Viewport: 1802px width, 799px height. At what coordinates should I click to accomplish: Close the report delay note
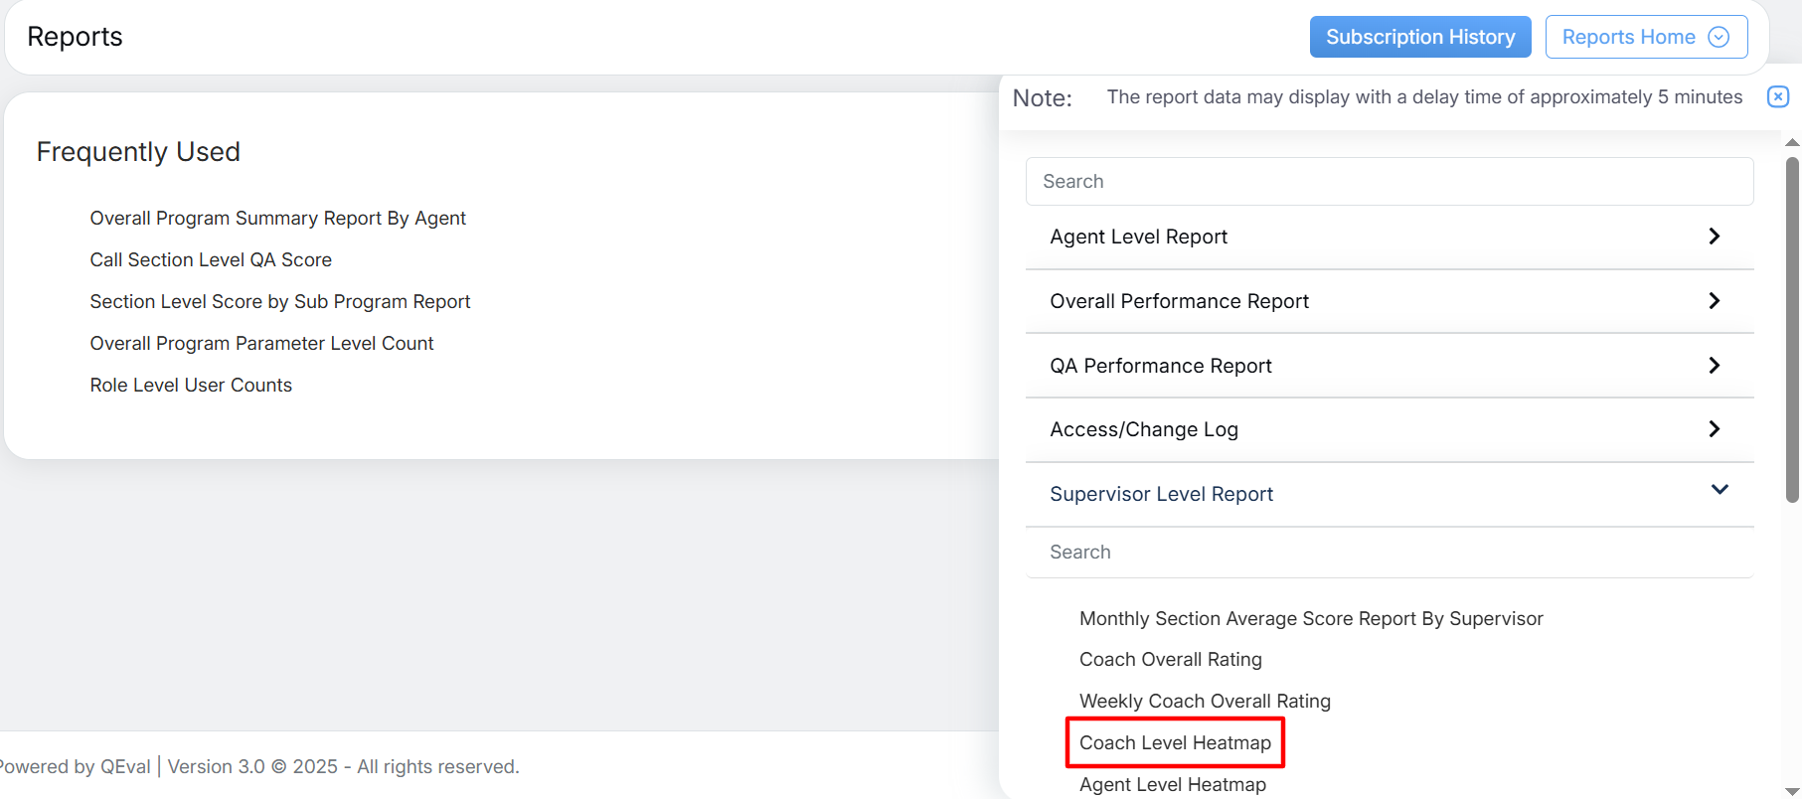click(x=1778, y=96)
